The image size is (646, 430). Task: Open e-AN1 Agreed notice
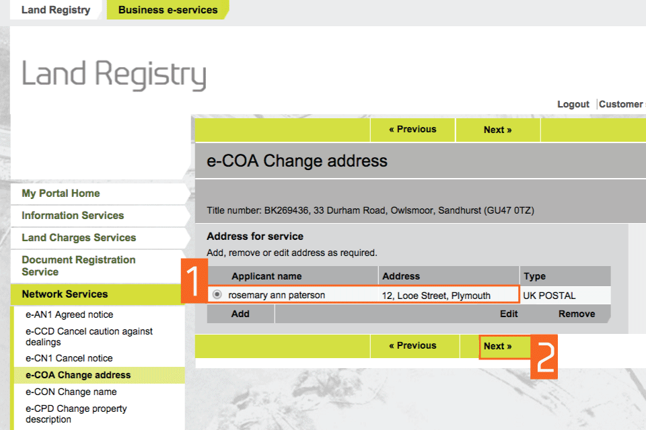pyautogui.click(x=69, y=314)
